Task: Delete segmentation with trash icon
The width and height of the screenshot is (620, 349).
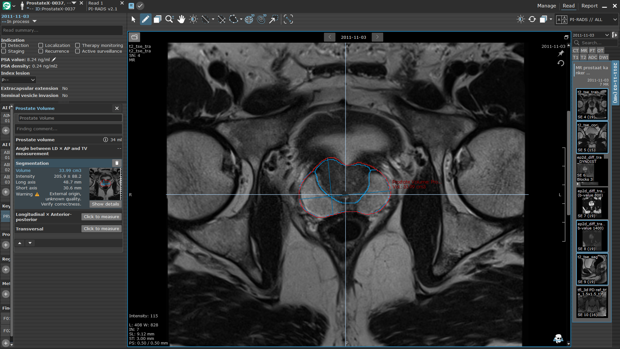Action: tap(117, 163)
